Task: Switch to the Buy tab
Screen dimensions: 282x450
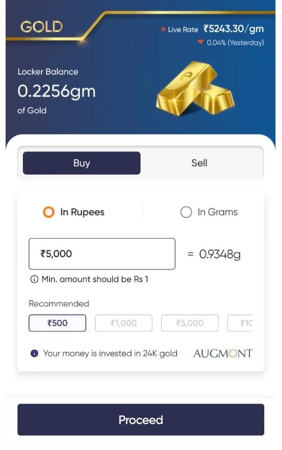Action: click(x=81, y=163)
